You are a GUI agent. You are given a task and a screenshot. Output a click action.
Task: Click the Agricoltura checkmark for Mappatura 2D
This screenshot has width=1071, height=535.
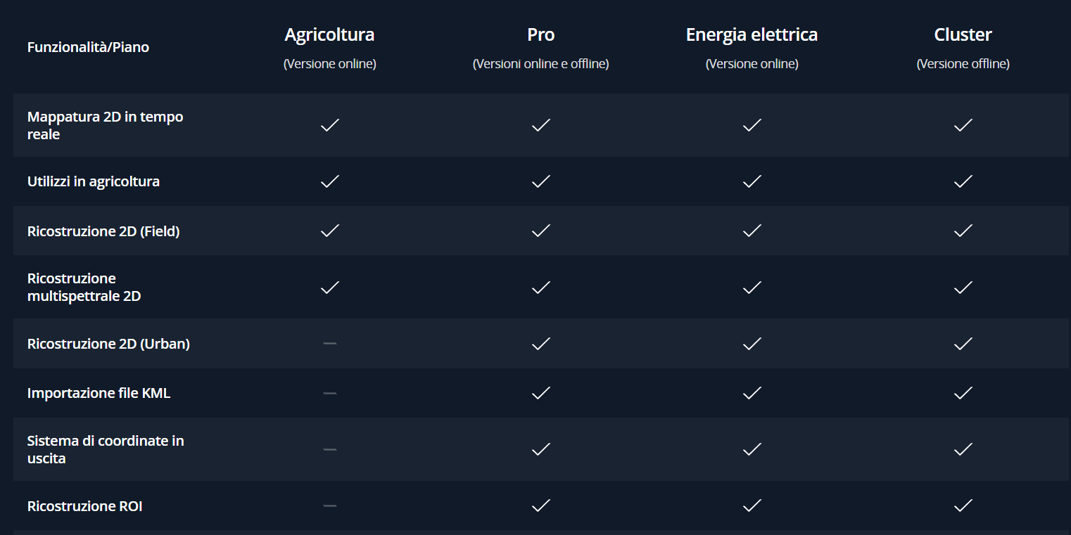tap(329, 125)
